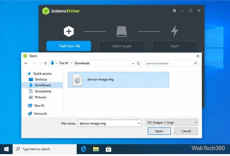The height and width of the screenshot is (156, 230).
Task: Click the plus hexagon image source icon
Action: (x=69, y=31)
